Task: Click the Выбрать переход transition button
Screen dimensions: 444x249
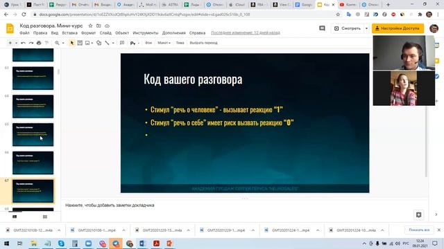Action: point(203,43)
